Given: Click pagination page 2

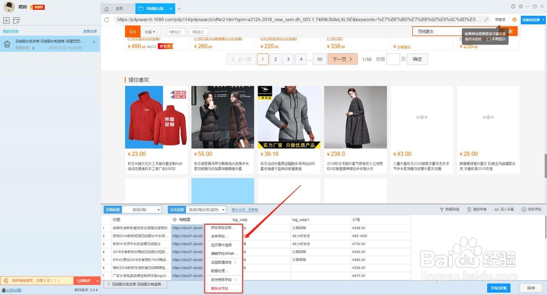Looking at the screenshot, I should coord(276,59).
